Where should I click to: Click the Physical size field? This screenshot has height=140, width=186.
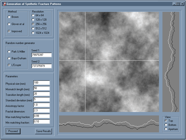[x=41, y=83]
